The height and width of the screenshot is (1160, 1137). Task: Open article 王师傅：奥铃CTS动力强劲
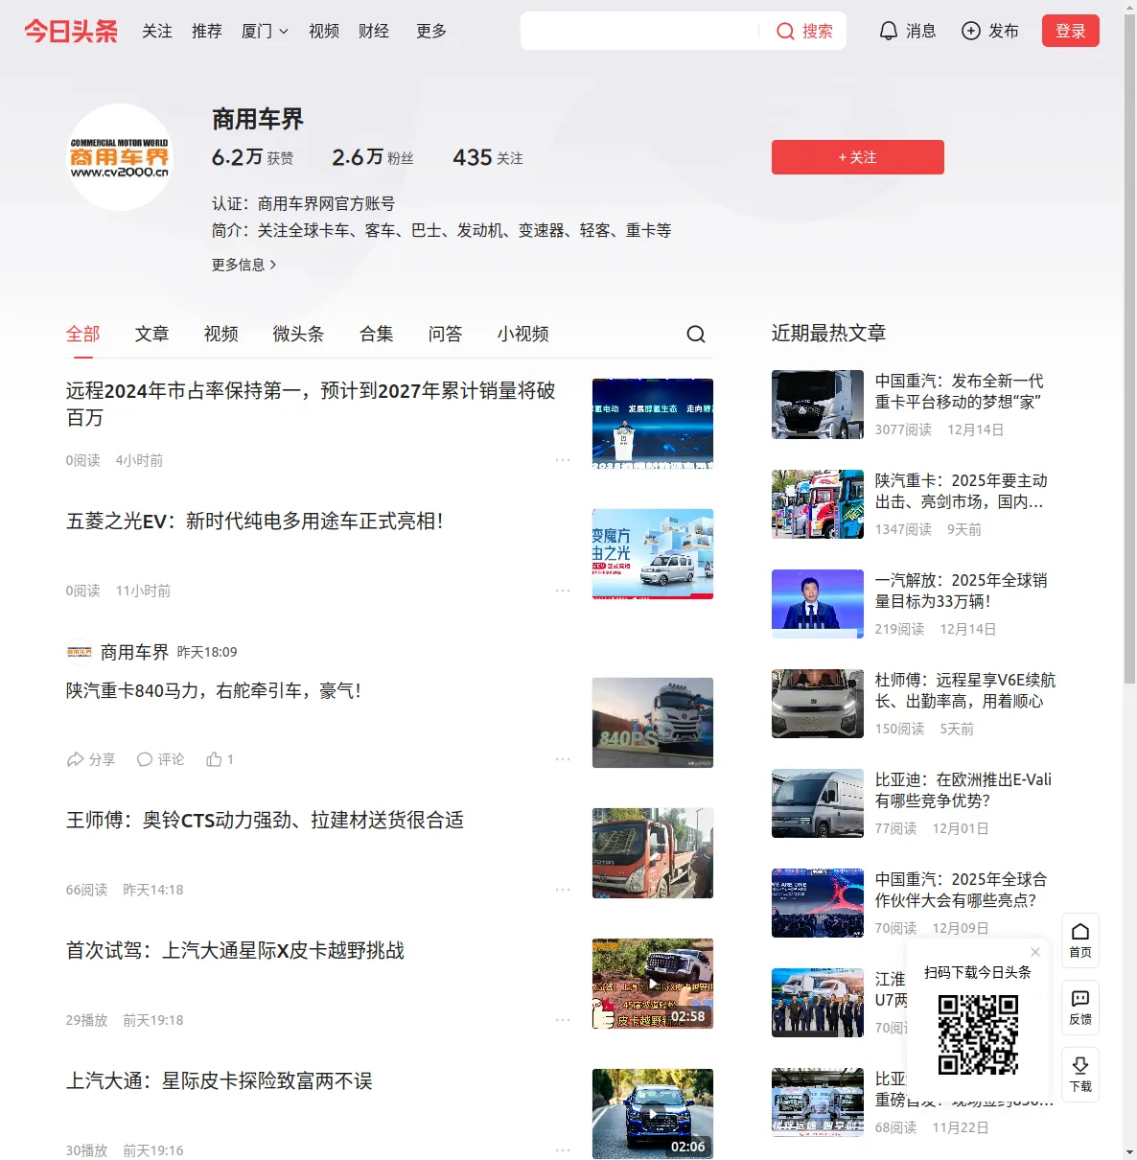click(x=266, y=821)
